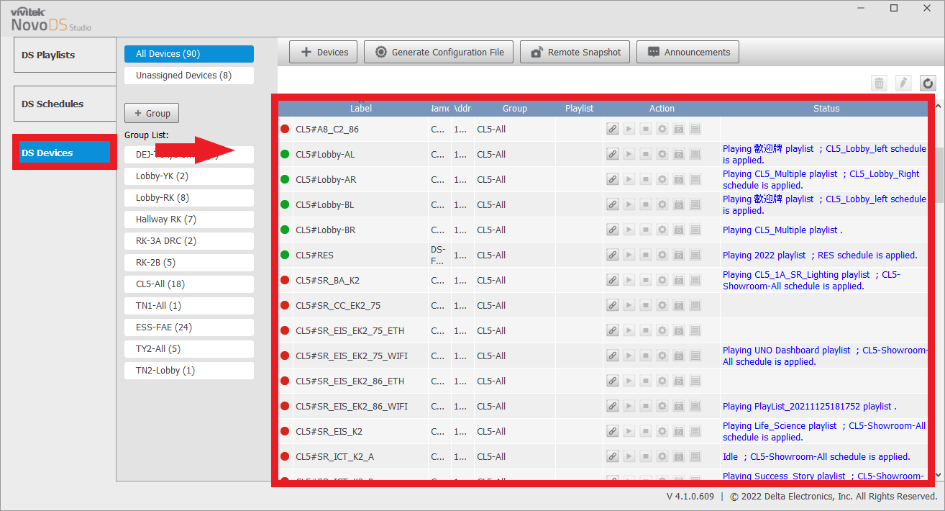Create a new Group

pos(152,113)
